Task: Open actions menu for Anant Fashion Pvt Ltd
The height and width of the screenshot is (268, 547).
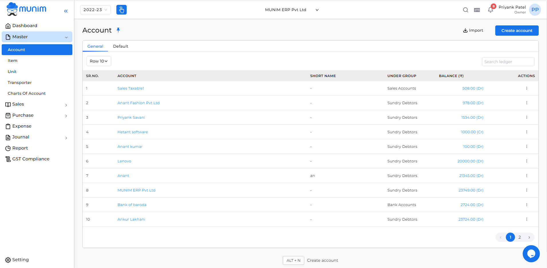Action: coord(526,103)
